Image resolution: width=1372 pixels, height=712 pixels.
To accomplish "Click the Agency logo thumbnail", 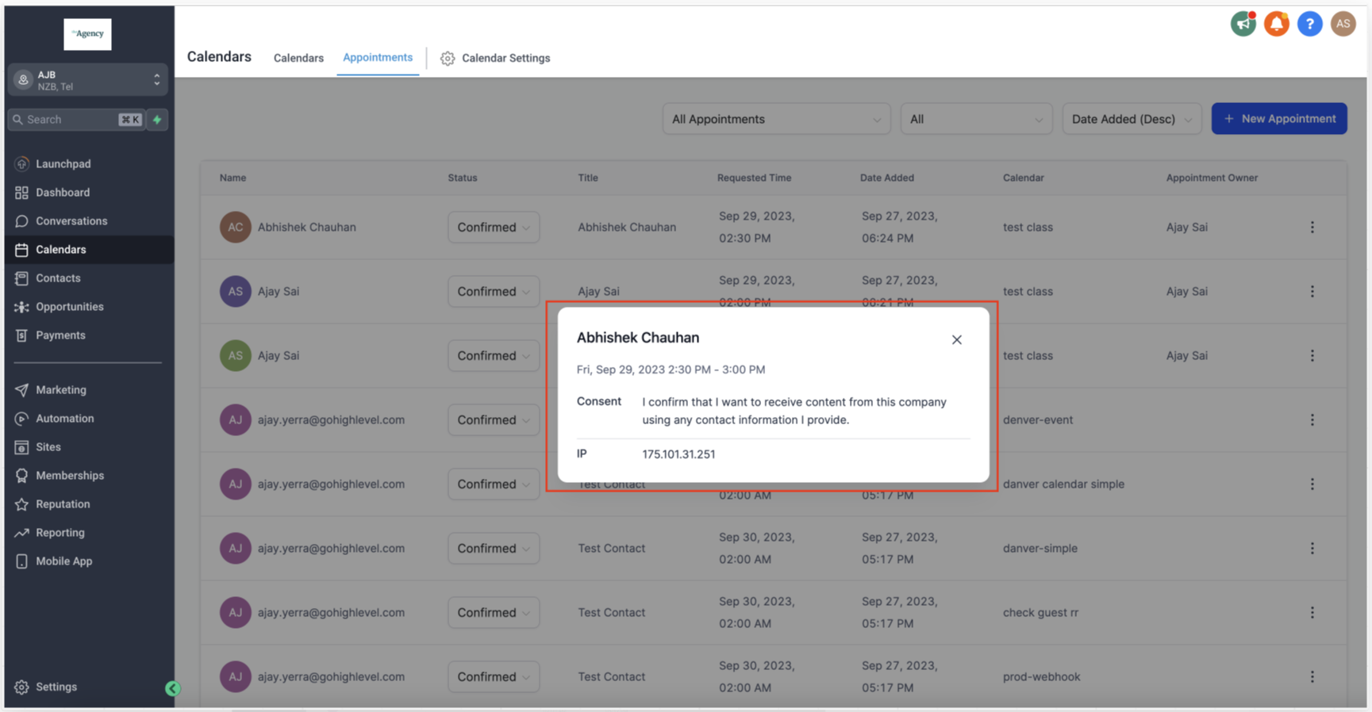I will pos(87,34).
